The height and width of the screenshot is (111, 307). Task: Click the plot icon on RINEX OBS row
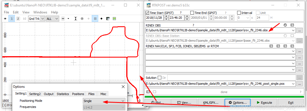pyautogui.click(x=285, y=25)
